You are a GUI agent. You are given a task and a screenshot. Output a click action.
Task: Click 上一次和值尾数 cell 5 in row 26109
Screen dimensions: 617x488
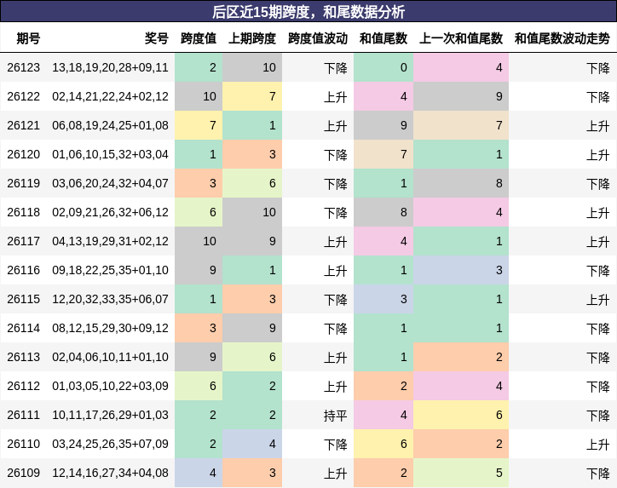coord(461,473)
